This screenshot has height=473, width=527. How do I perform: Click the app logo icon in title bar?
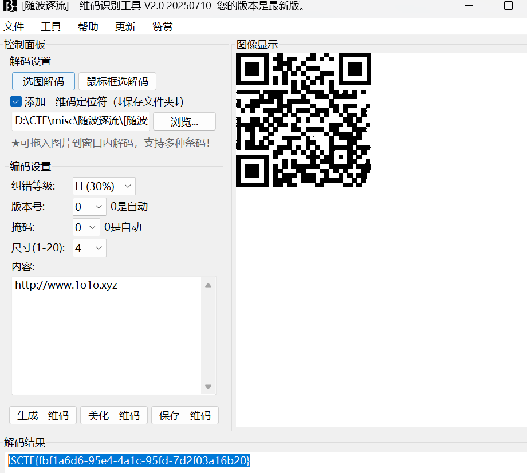click(x=10, y=6)
